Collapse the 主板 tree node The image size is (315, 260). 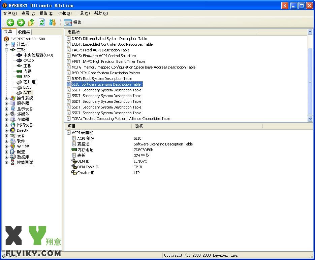pos(7,50)
